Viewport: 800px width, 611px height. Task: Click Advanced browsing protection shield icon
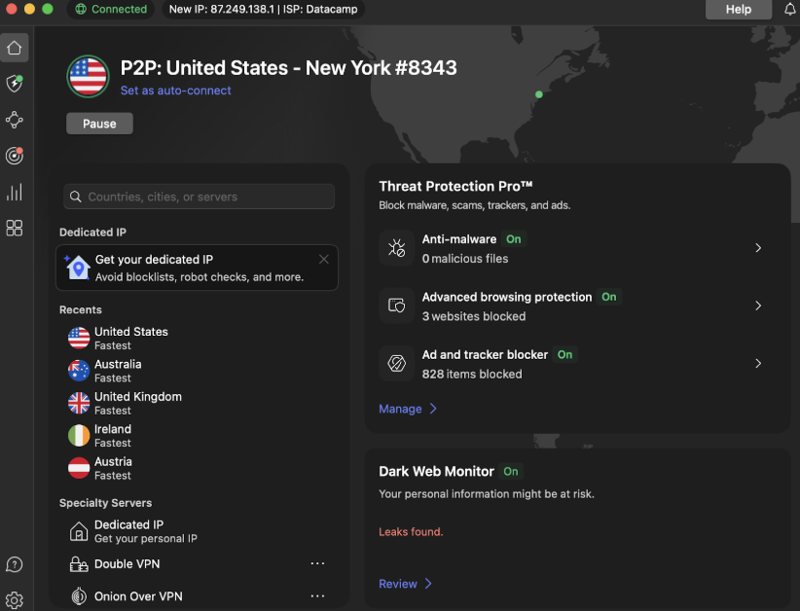(396, 305)
